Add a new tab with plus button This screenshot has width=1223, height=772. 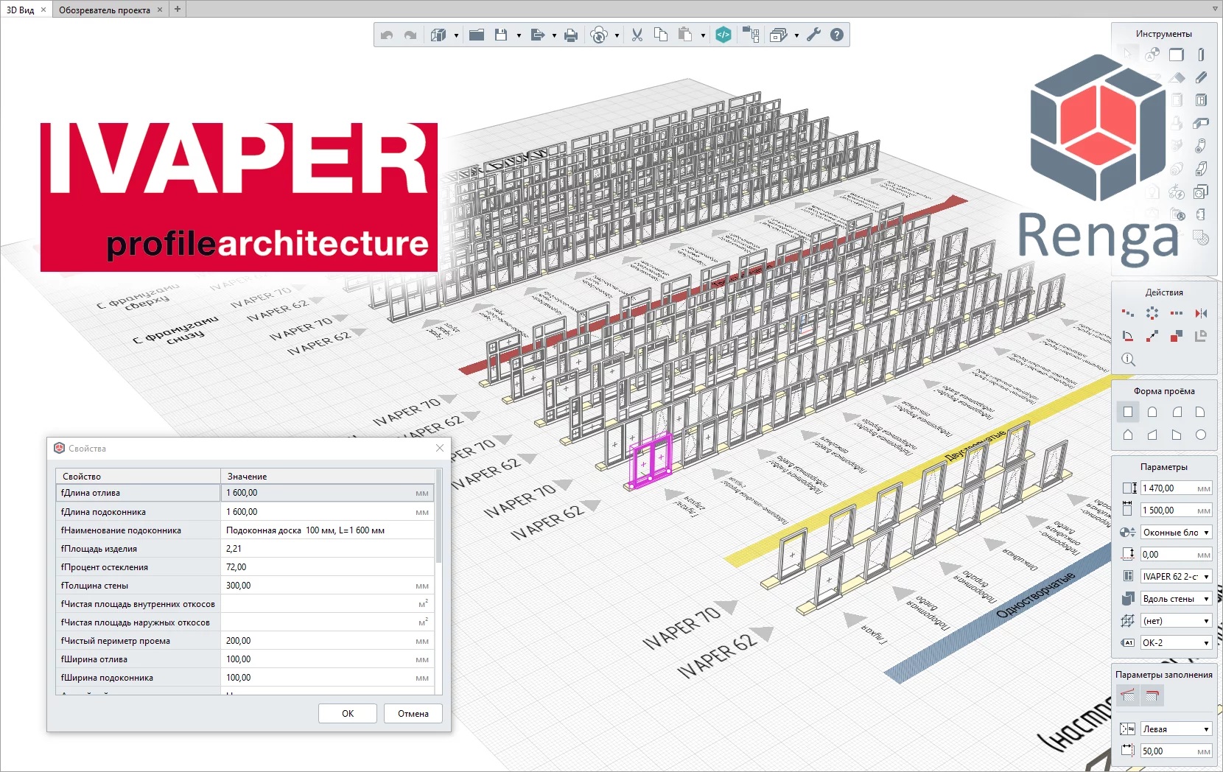(x=178, y=9)
